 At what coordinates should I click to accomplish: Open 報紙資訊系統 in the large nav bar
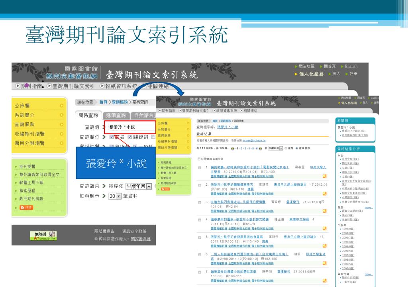121,86
